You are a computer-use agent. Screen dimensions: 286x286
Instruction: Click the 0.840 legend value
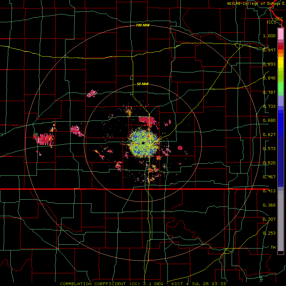click(x=269, y=78)
